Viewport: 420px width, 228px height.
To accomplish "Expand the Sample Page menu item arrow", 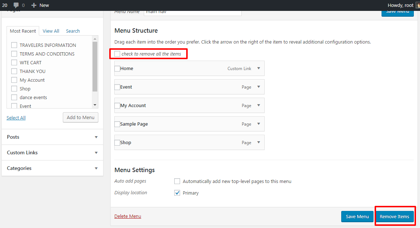I will [258, 124].
